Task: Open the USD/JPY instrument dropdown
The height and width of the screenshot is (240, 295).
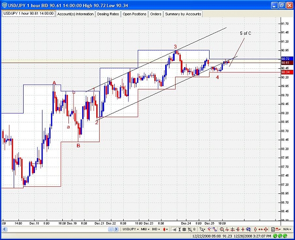Action: point(131,229)
